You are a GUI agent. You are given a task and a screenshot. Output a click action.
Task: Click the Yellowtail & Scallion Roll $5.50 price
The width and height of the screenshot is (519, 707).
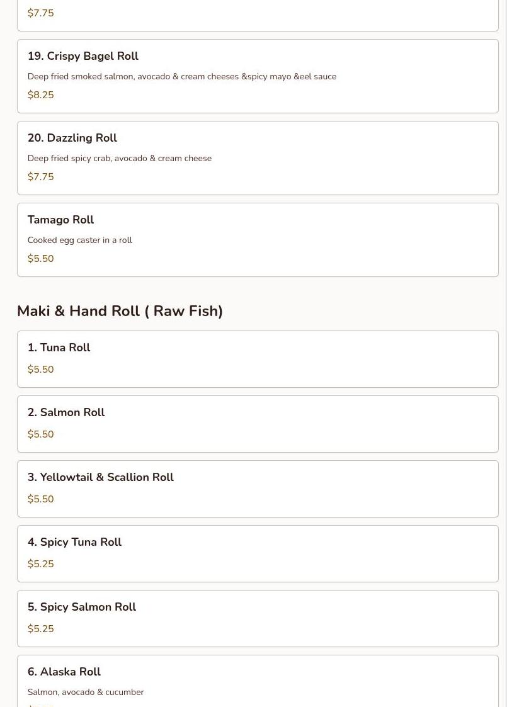point(40,499)
